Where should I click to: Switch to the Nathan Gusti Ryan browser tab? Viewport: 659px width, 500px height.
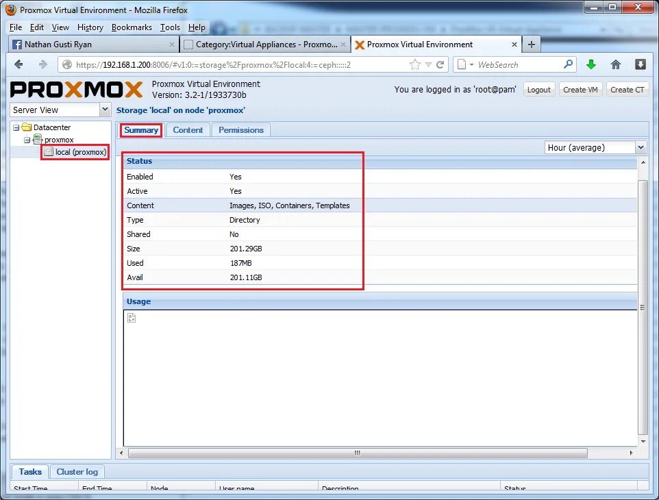click(x=93, y=44)
